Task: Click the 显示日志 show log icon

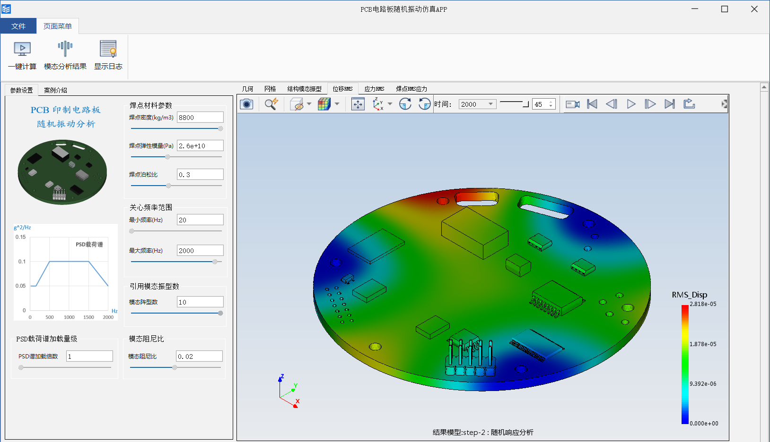Action: pos(108,49)
